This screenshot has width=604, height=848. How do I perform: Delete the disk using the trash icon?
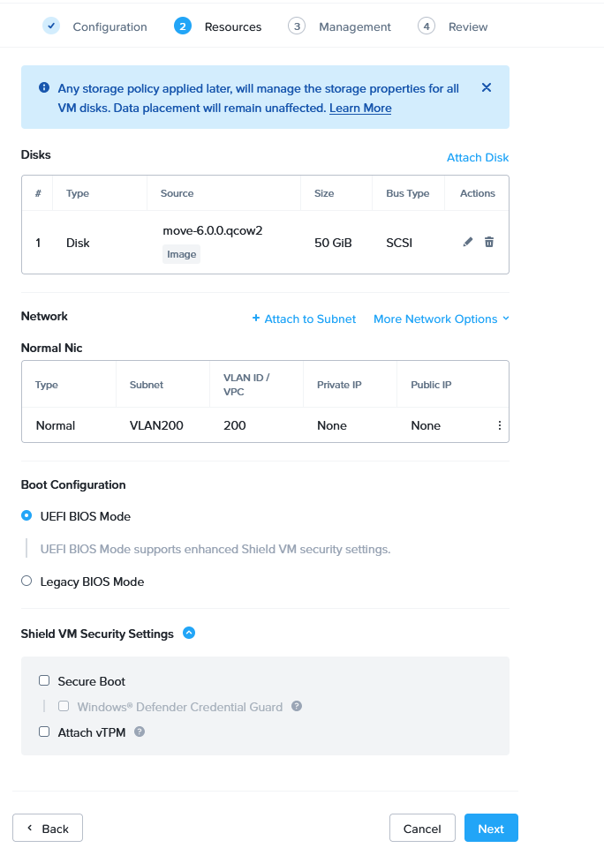489,242
